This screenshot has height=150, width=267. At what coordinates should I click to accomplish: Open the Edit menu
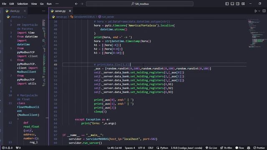coord(12,4)
